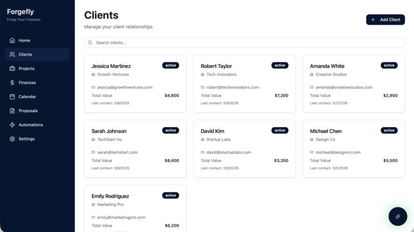The height and width of the screenshot is (232, 414).
Task: Focus the Search clients field
Action: [244, 43]
